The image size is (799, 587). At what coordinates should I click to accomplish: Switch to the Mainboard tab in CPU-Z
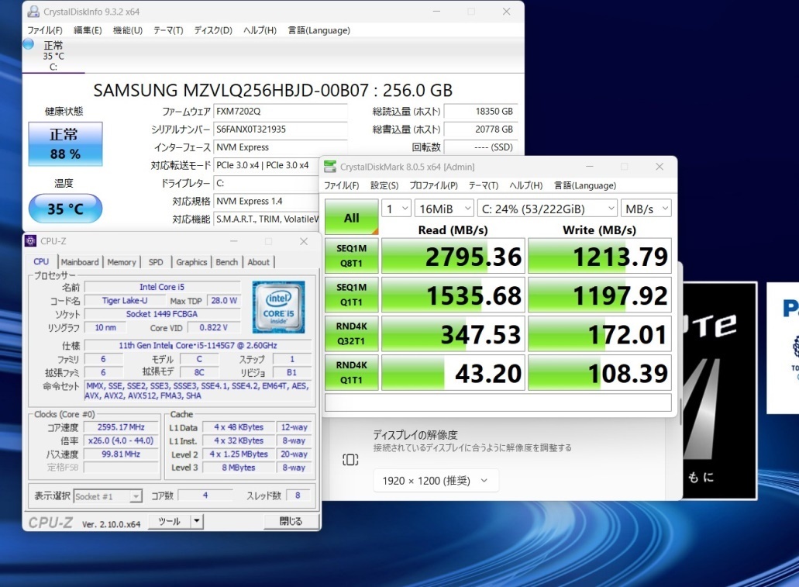(80, 262)
